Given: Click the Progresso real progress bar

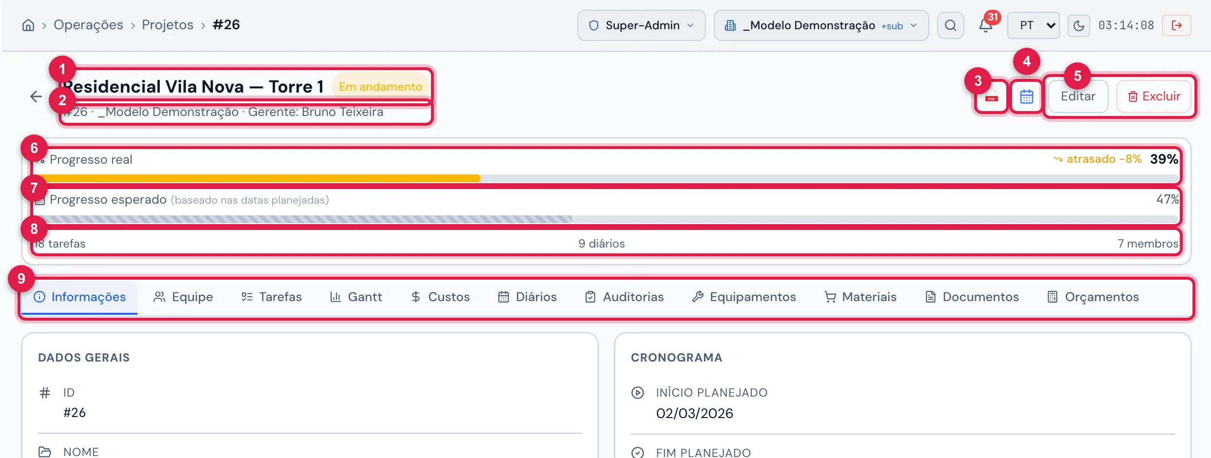Looking at the screenshot, I should [606, 178].
